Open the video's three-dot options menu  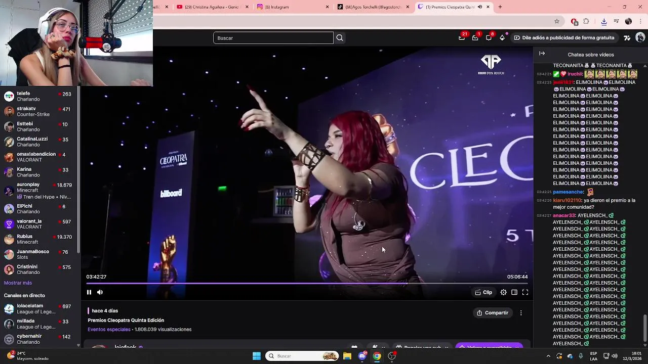(x=521, y=313)
